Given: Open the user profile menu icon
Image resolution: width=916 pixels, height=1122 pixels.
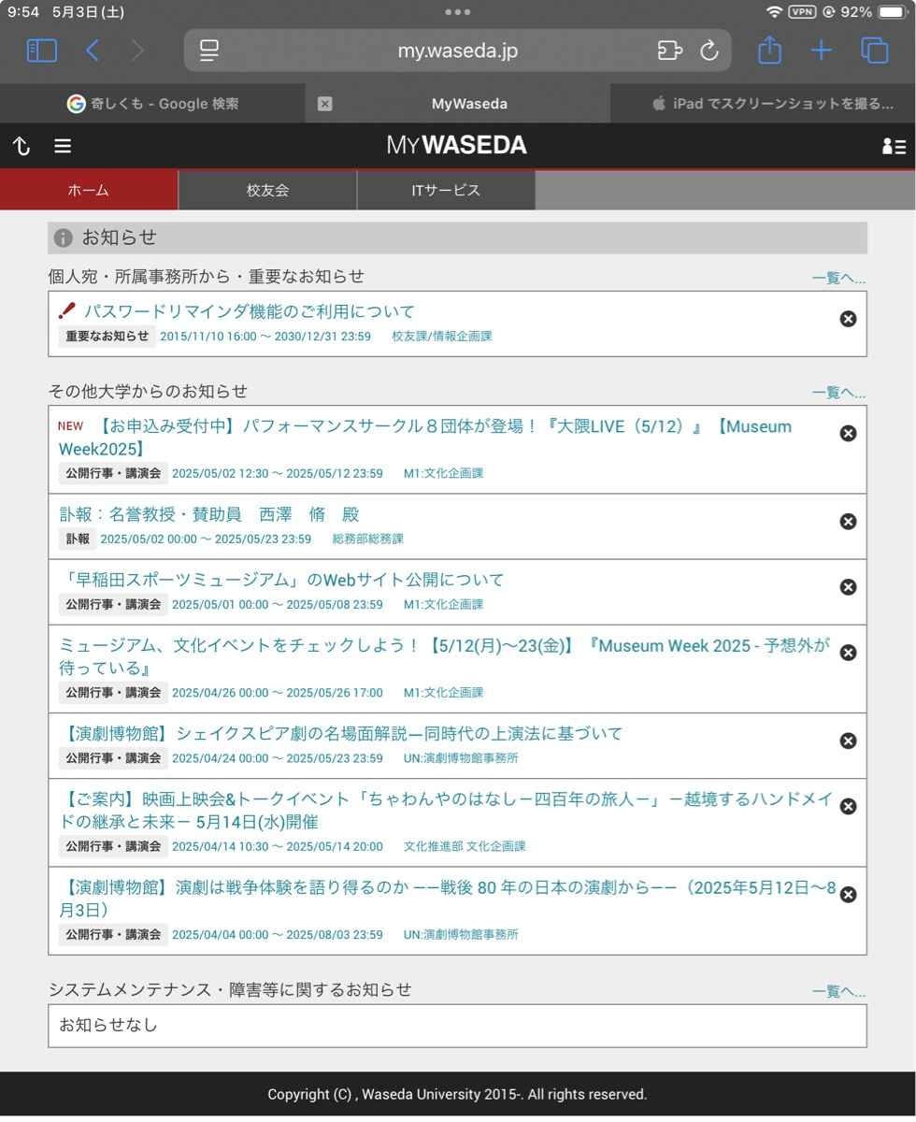Looking at the screenshot, I should pos(893,146).
